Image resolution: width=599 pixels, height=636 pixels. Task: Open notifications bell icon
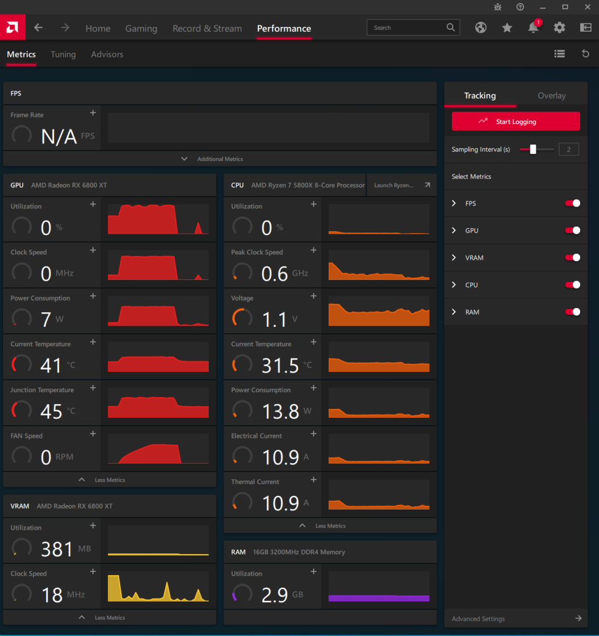[x=534, y=27]
